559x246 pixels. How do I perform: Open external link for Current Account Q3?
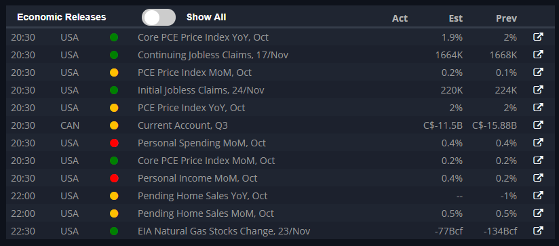(x=538, y=125)
